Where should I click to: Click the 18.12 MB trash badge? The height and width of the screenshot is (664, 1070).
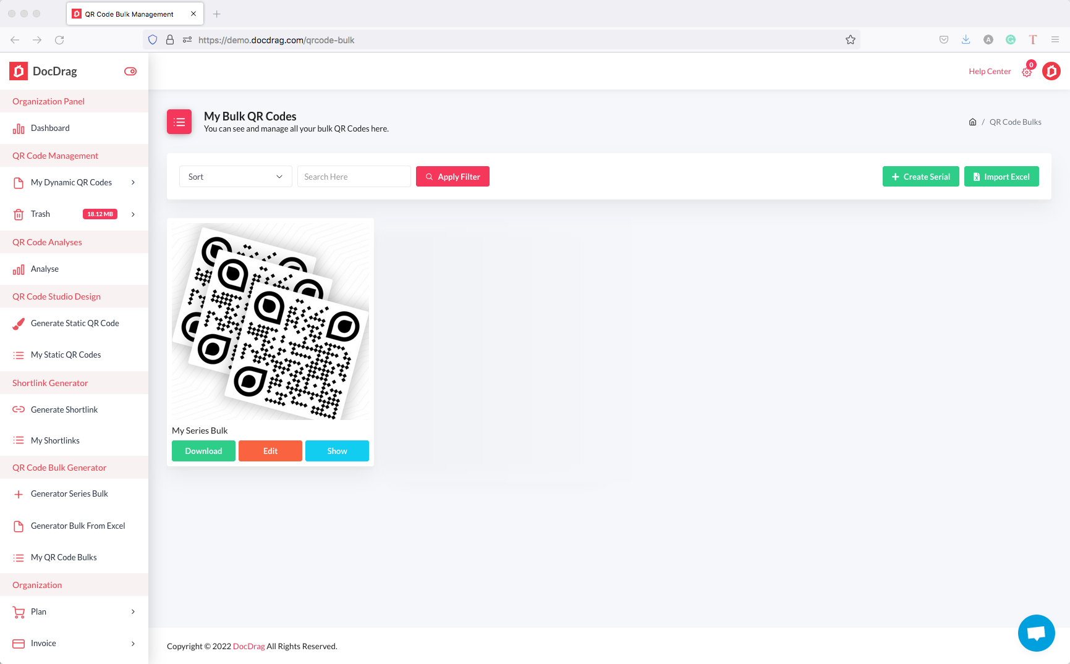[100, 214]
